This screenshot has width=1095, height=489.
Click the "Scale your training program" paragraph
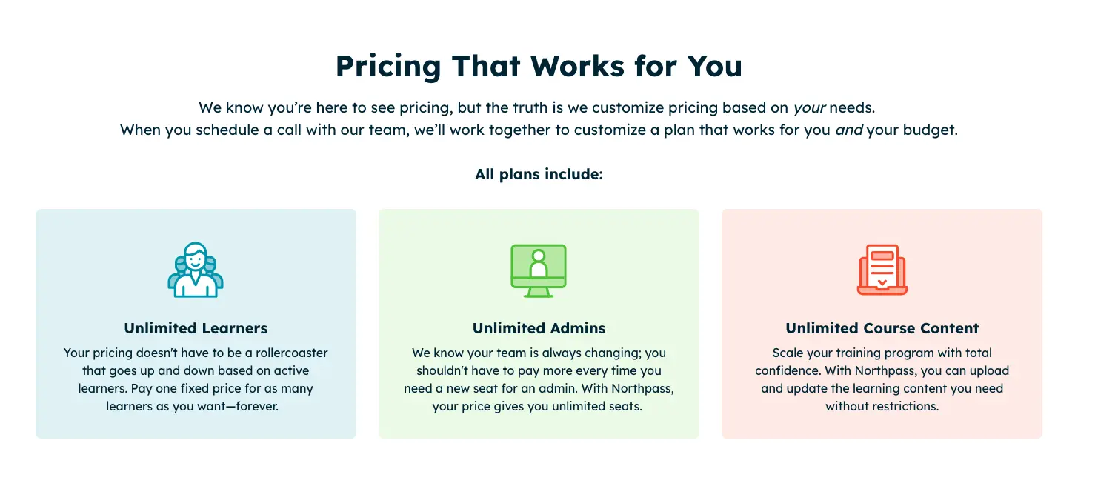coord(882,379)
